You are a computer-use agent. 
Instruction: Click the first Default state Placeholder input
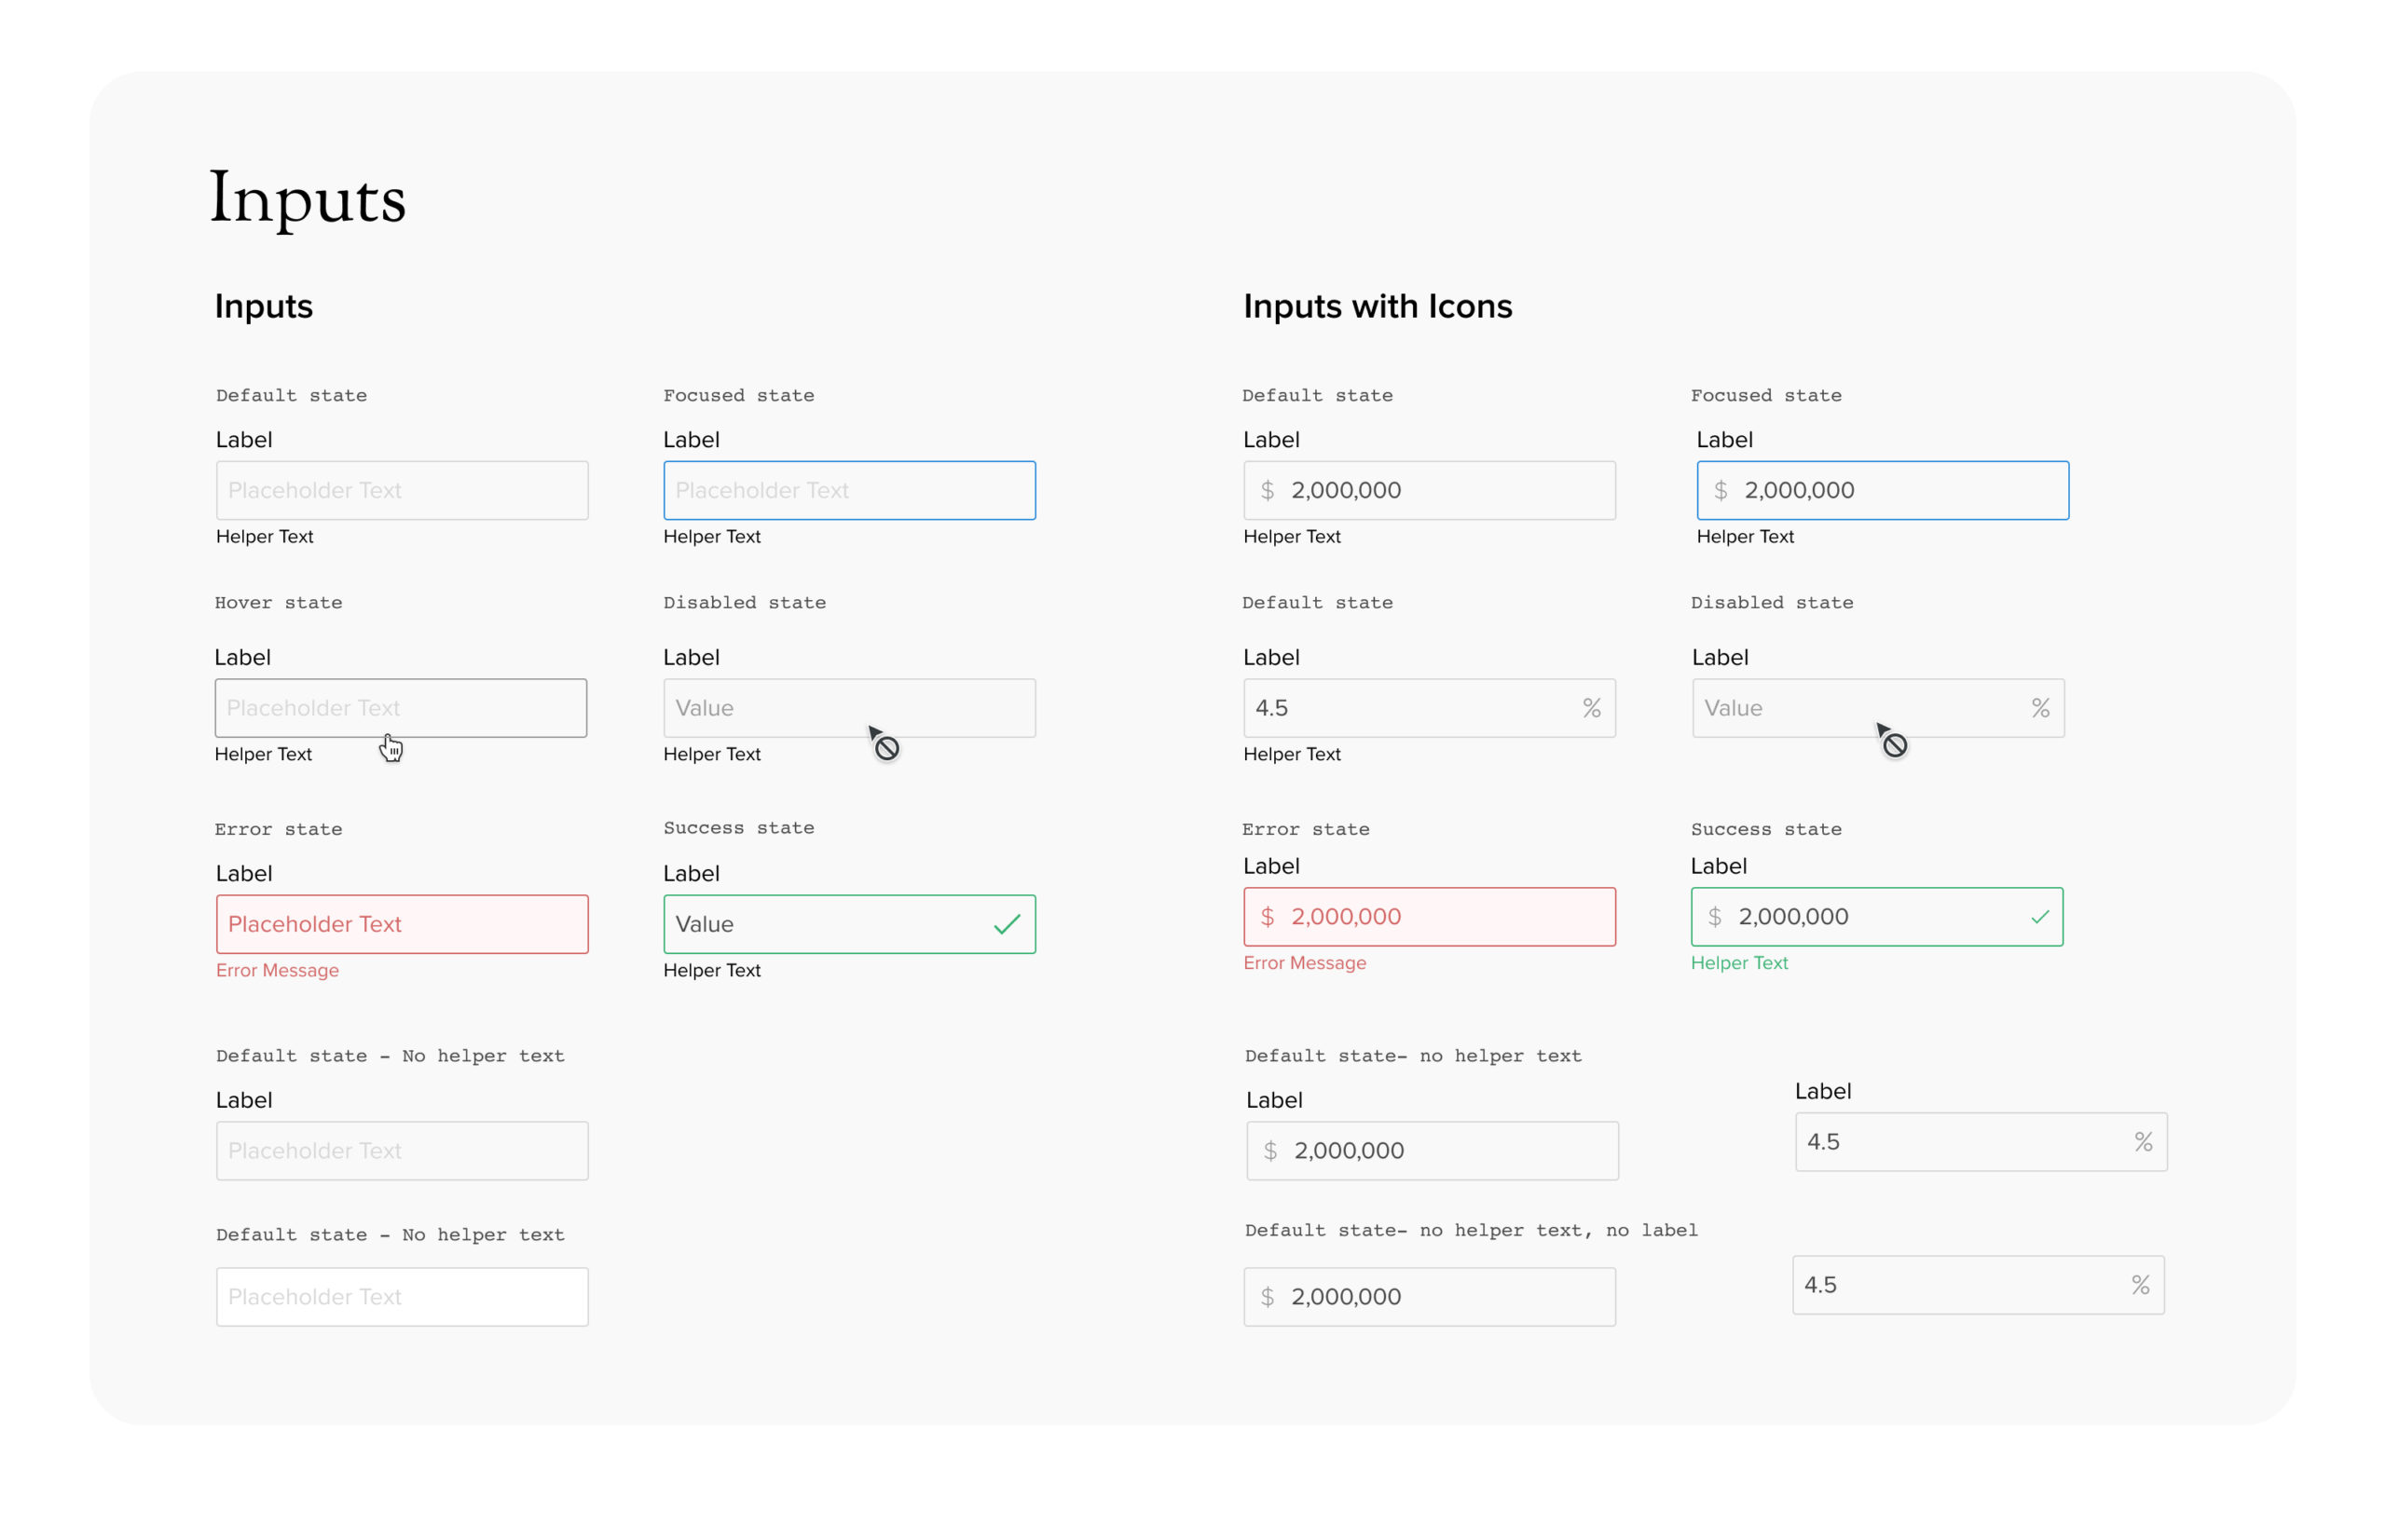pos(401,491)
